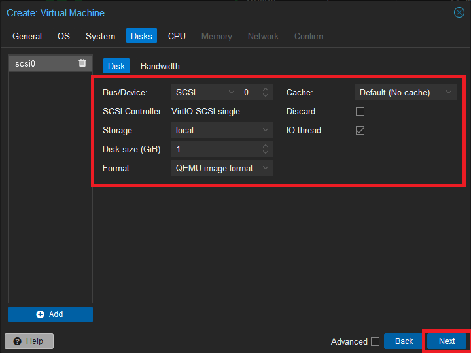Proceed with the Next button

coord(447,341)
